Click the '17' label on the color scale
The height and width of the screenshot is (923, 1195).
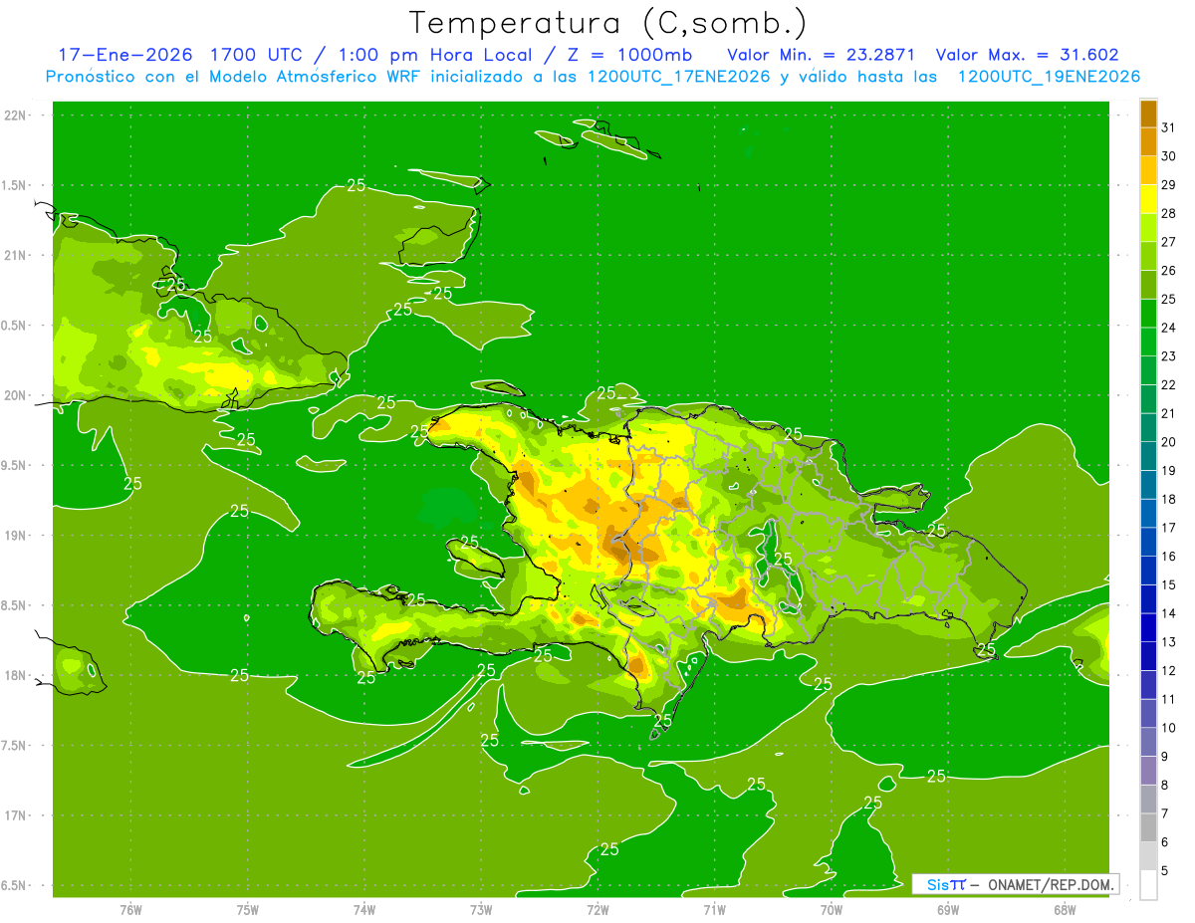tap(1169, 528)
